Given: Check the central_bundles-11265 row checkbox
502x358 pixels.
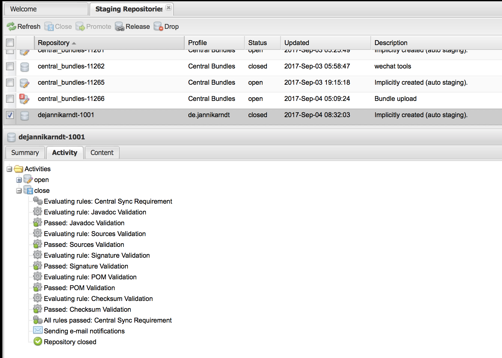Looking at the screenshot, I should (10, 82).
